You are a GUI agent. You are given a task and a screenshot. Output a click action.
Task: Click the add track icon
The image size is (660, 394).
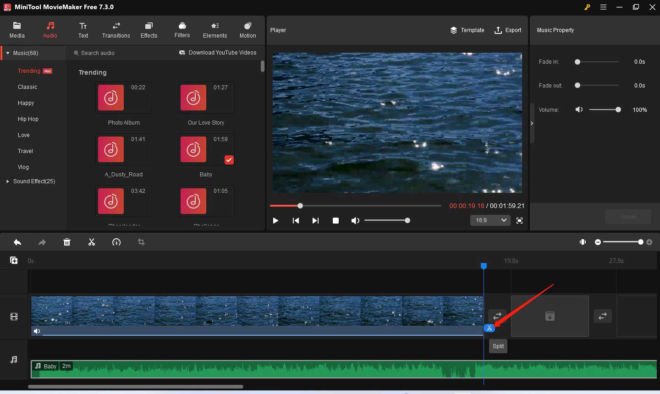tap(14, 260)
